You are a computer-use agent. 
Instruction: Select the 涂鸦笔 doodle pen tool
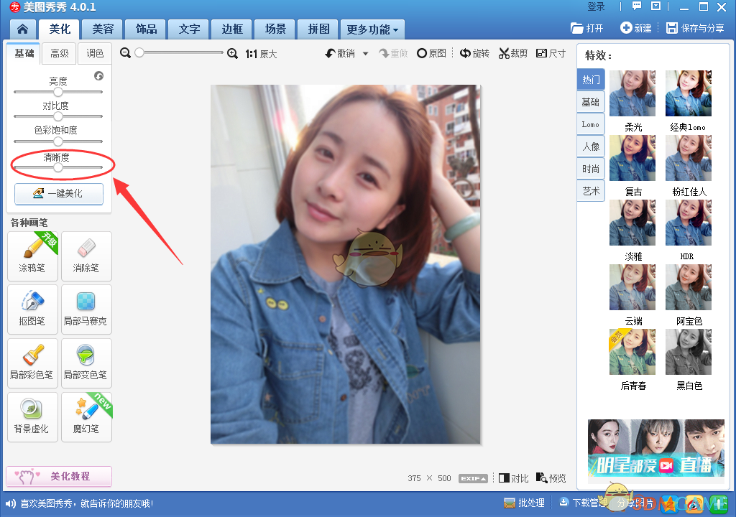pos(32,256)
